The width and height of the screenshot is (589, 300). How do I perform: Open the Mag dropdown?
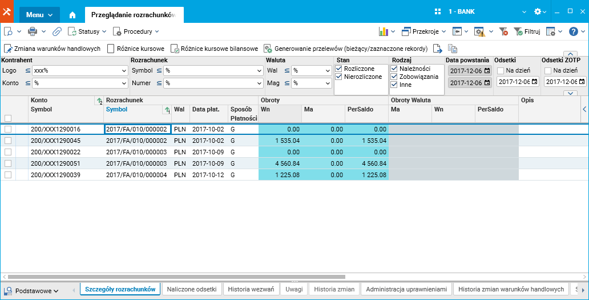coord(328,83)
